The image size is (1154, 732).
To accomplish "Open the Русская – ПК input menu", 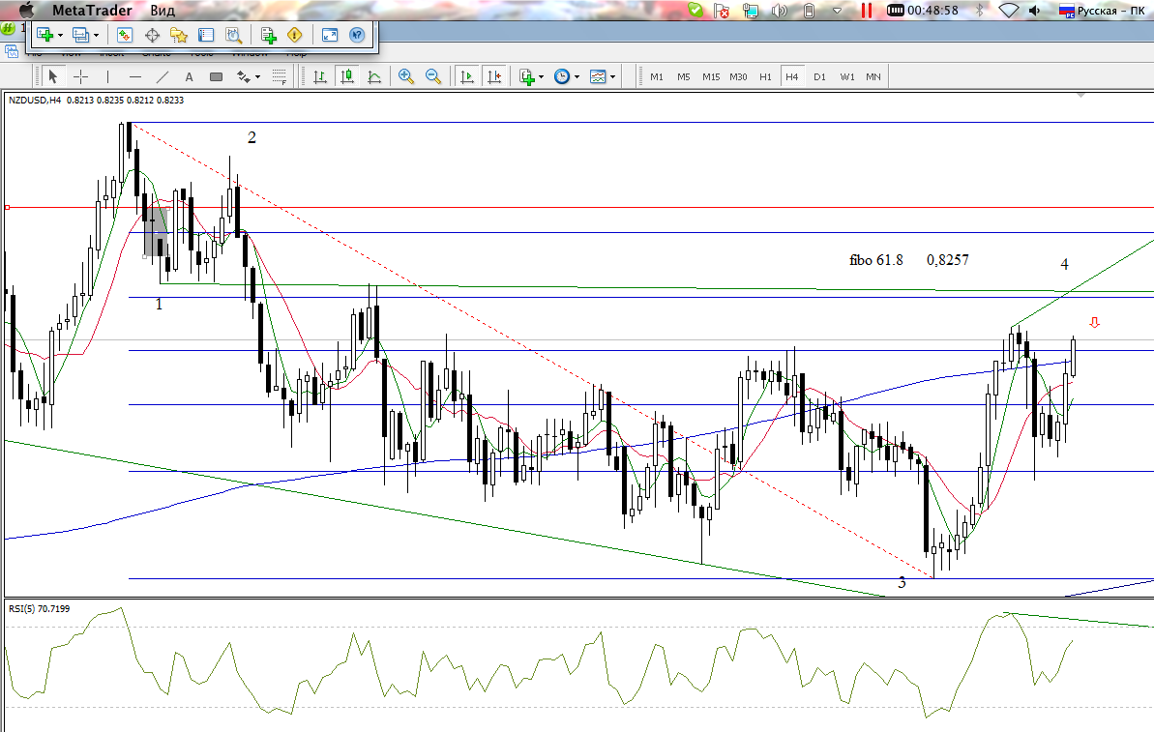I will click(x=1102, y=11).
